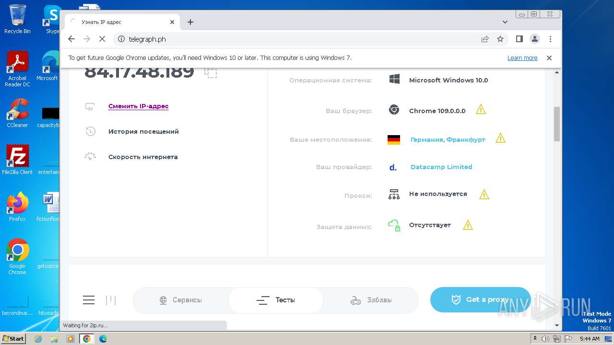This screenshot has width=614, height=345.
Task: Click the scrollbar down arrow
Action: 557,326
